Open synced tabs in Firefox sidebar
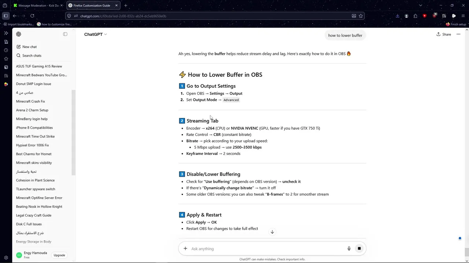469x263 pixels. [6, 42]
